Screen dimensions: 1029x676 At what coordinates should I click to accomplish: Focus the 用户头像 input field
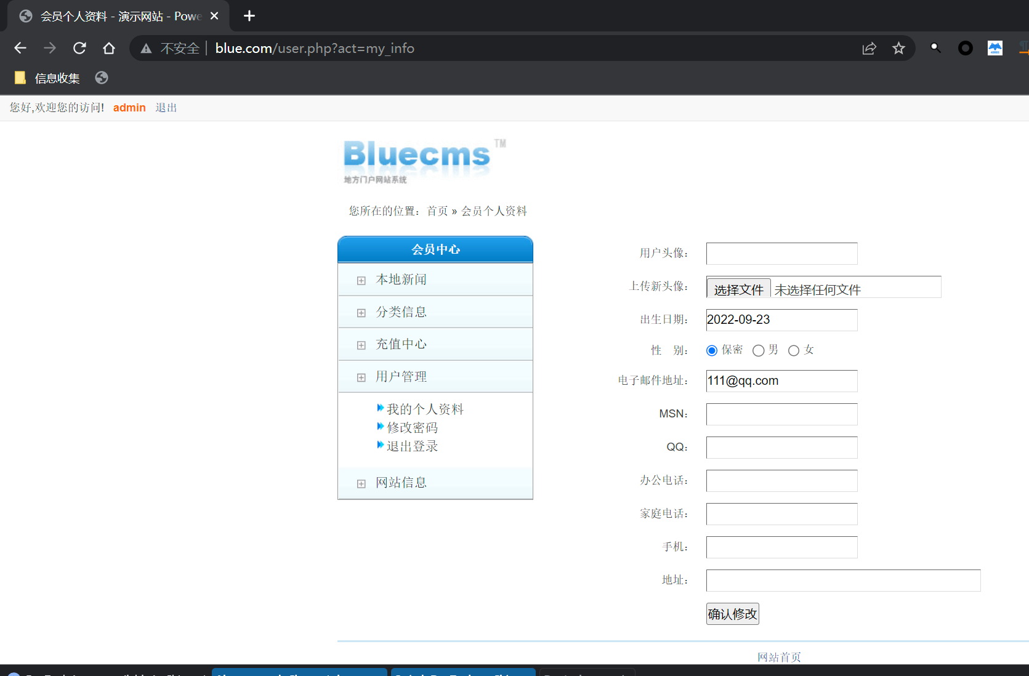click(781, 254)
